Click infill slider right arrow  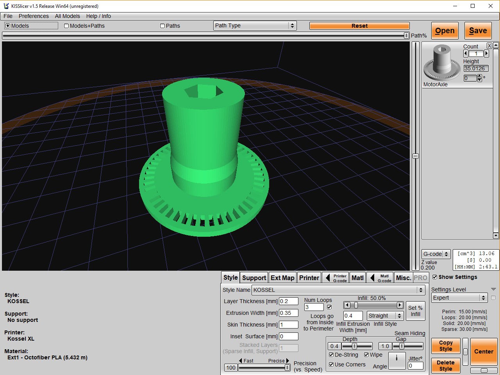[400, 305]
